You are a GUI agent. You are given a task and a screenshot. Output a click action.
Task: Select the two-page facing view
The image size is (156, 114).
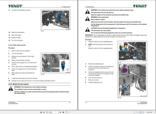click(140, 112)
